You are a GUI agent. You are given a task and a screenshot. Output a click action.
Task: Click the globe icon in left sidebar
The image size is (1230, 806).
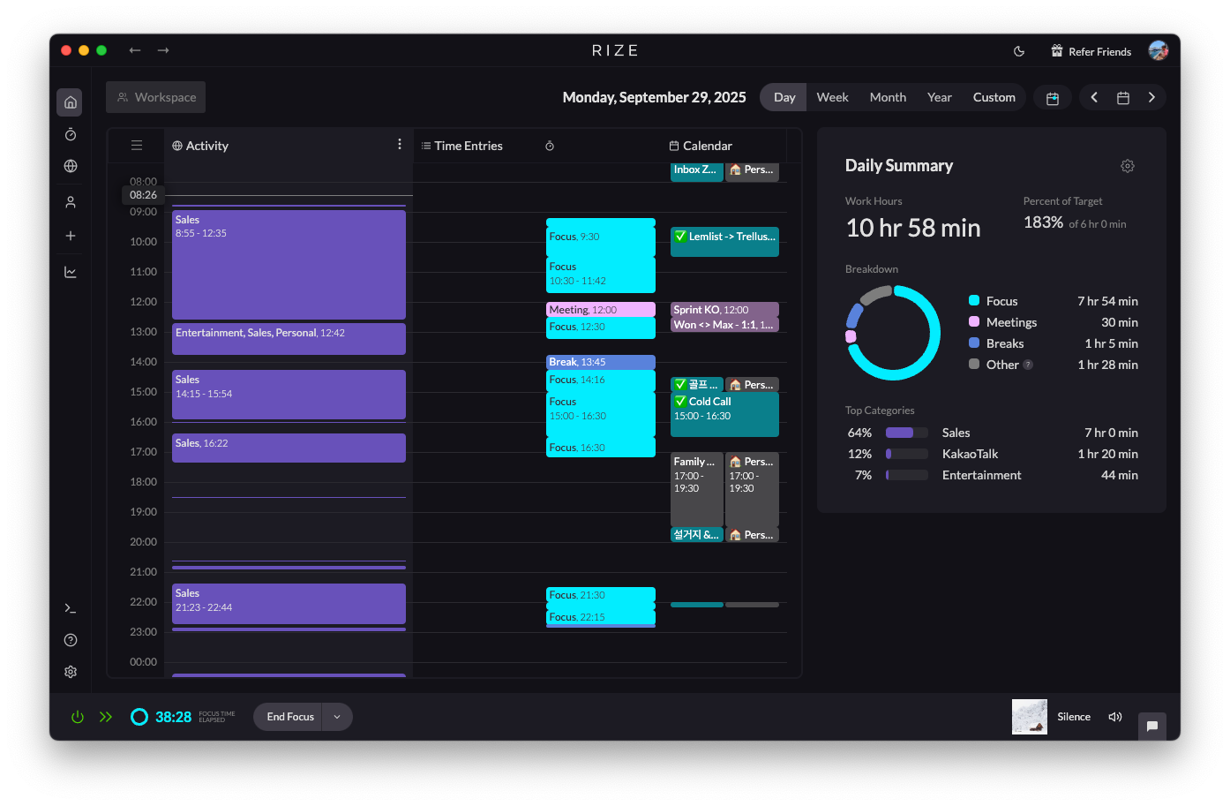point(71,166)
